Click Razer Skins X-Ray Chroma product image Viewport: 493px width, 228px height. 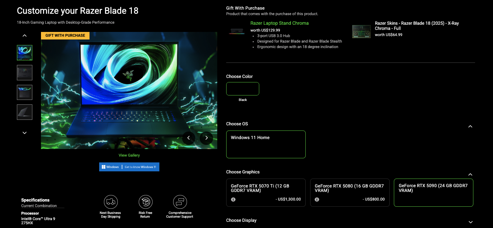coord(361,32)
